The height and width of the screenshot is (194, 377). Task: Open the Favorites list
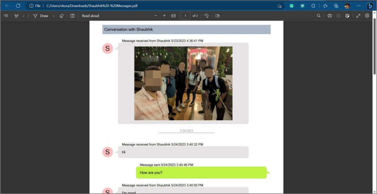[x=325, y=6]
